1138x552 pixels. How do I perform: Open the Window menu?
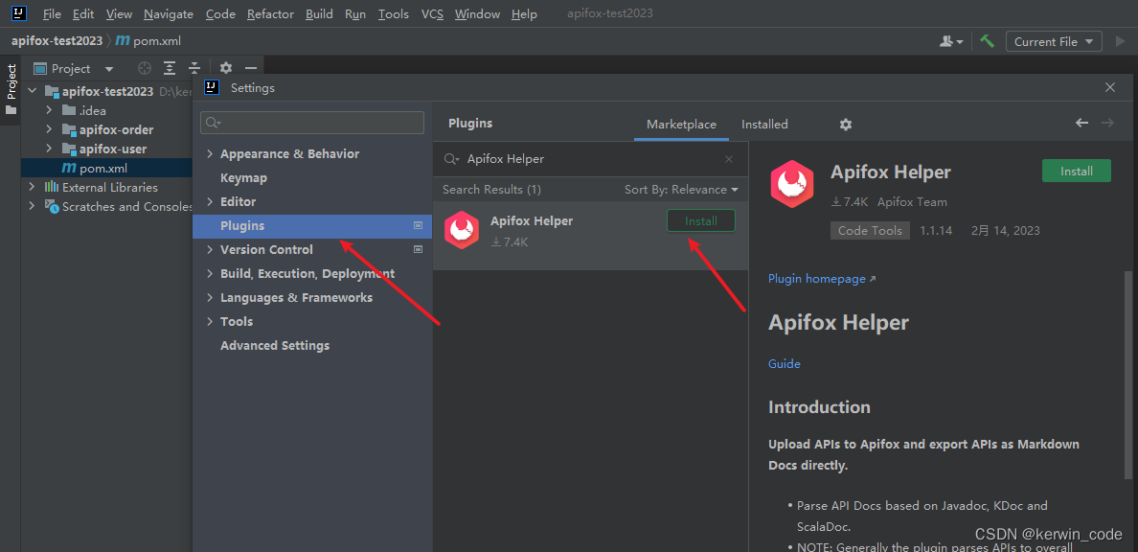coord(478,13)
